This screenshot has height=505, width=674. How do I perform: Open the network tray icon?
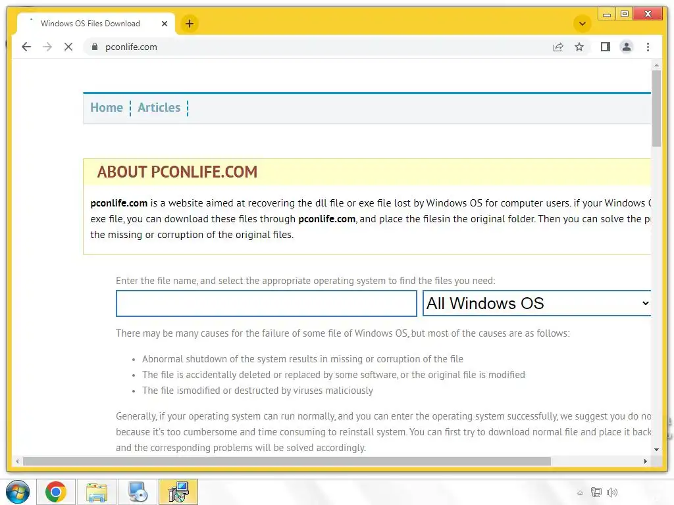tap(596, 492)
